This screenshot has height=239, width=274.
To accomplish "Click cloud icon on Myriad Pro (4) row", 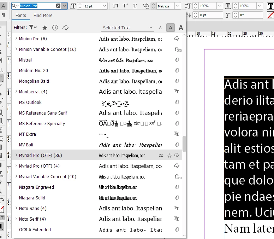I will click(177, 166).
